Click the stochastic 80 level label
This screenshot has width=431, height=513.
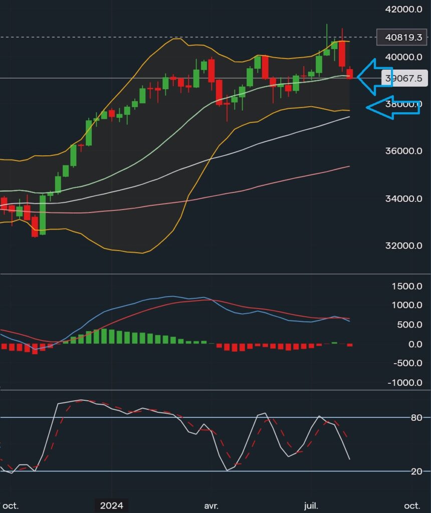(x=416, y=417)
